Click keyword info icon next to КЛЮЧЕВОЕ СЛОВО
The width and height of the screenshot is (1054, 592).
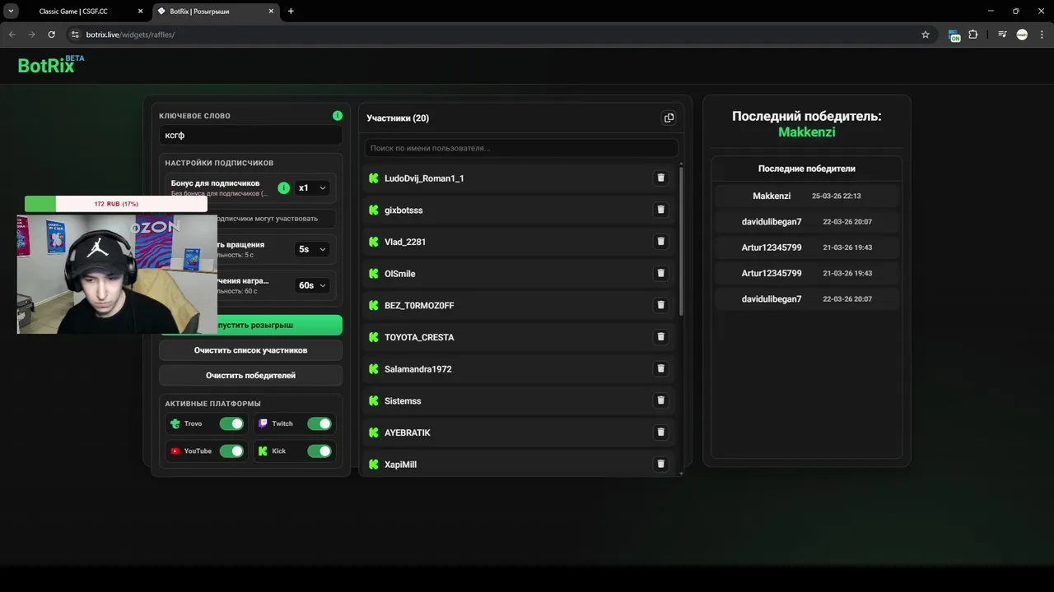pos(338,115)
